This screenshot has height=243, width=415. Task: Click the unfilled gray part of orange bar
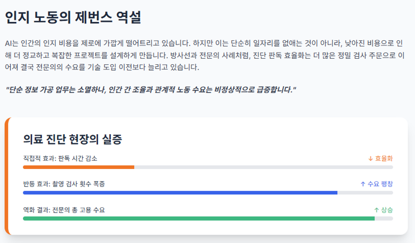[x=263, y=167]
